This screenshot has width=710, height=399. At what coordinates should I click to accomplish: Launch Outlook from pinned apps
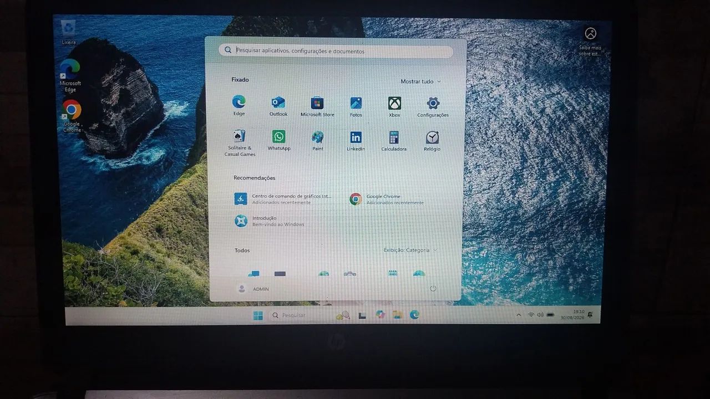[x=278, y=106]
